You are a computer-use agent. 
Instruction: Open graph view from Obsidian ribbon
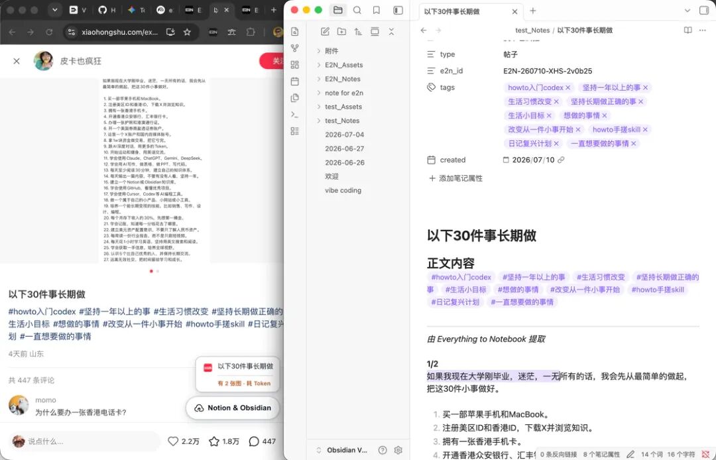click(x=295, y=48)
